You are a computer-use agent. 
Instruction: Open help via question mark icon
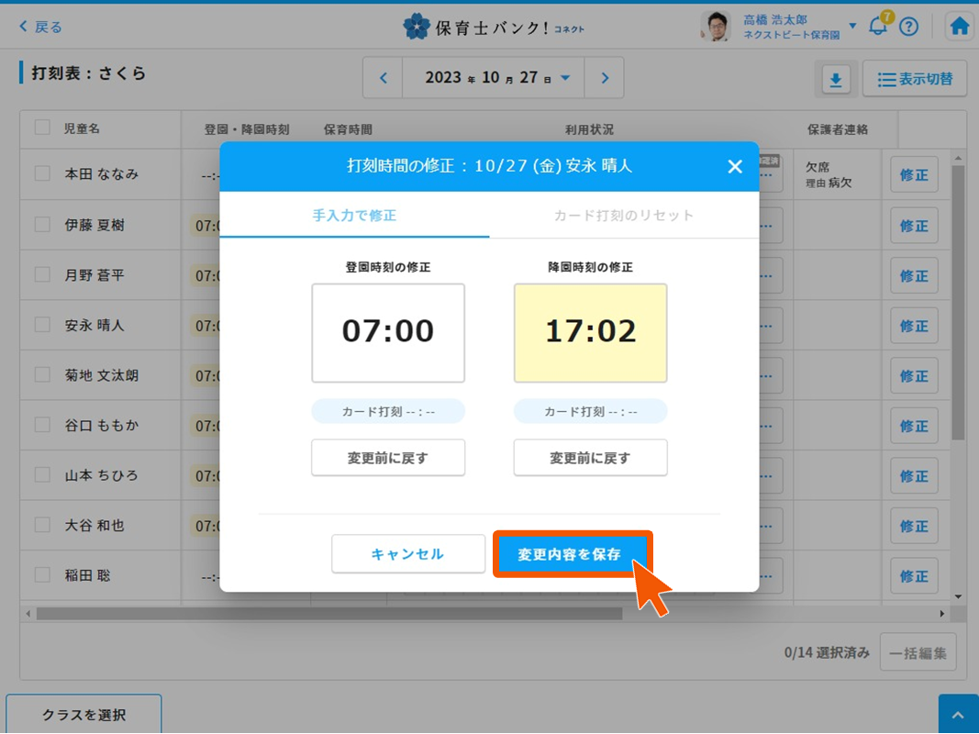(x=908, y=27)
